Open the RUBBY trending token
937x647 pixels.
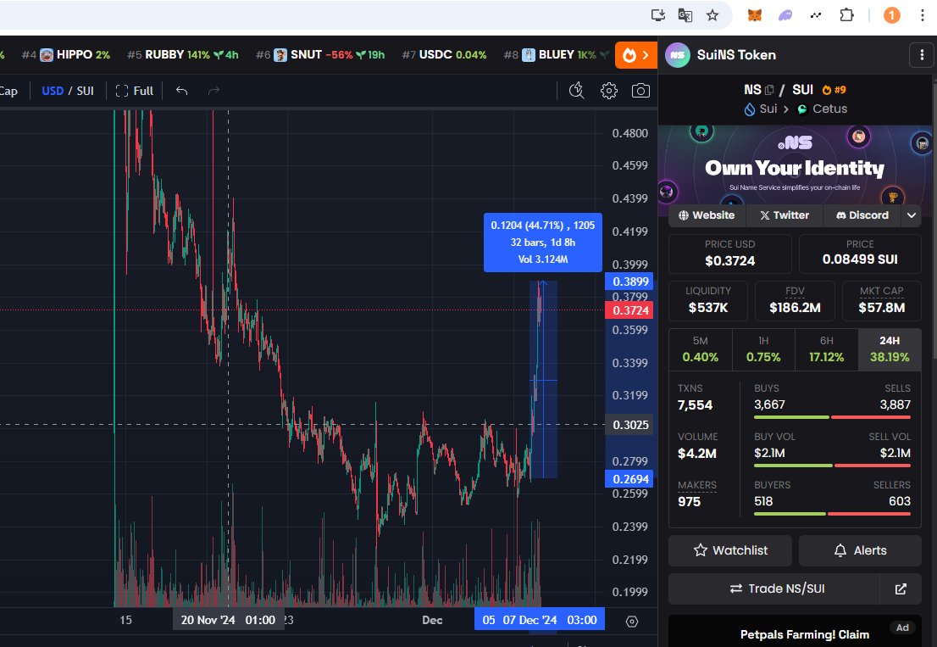(x=183, y=55)
